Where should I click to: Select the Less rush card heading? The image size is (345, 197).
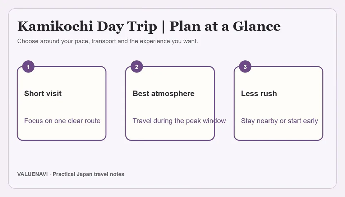(259, 94)
